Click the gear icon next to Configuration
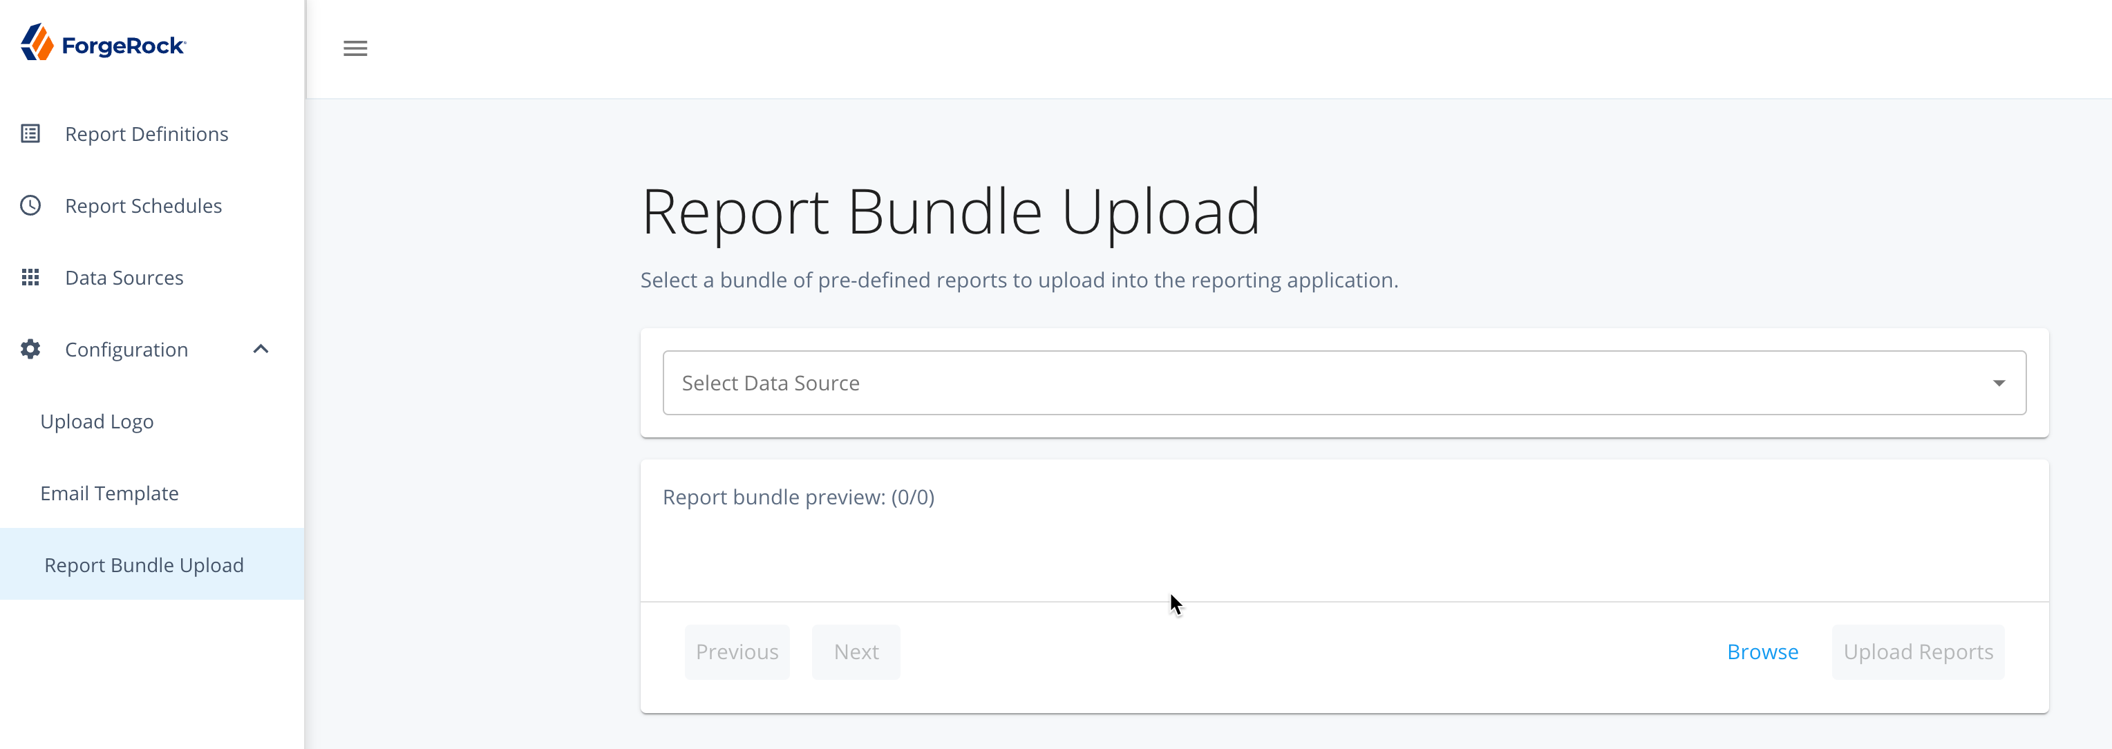 (30, 349)
